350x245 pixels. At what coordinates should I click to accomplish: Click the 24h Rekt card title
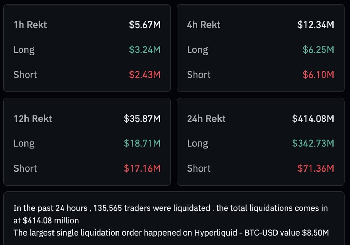206,119
